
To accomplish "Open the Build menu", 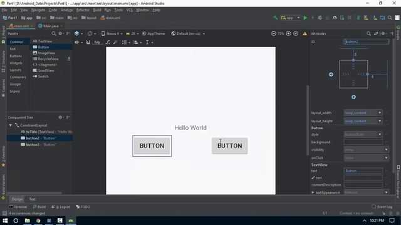I will coord(97,10).
